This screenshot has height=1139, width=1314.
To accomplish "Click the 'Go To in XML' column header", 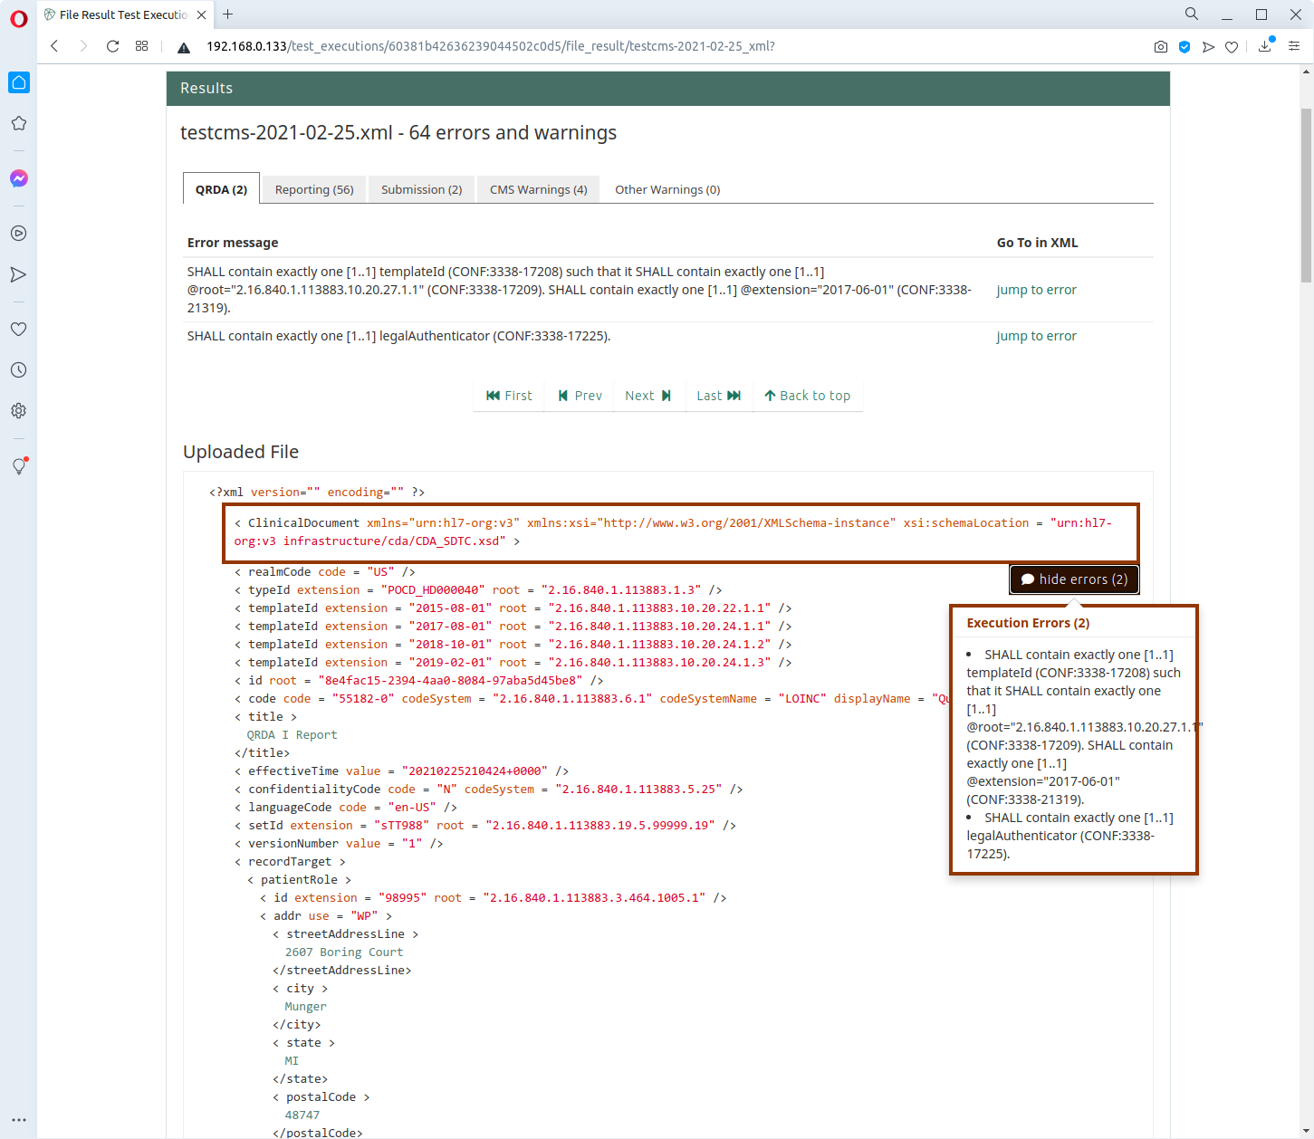I will (x=1037, y=243).
